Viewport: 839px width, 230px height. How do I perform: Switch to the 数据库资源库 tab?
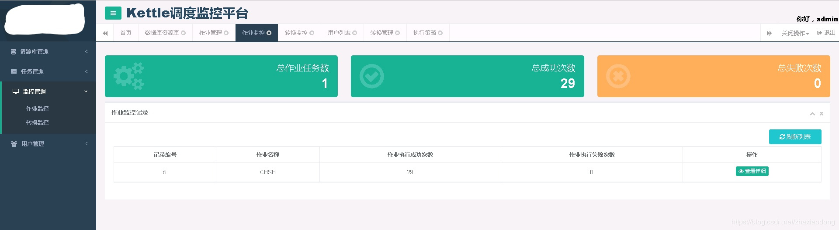[x=162, y=33]
